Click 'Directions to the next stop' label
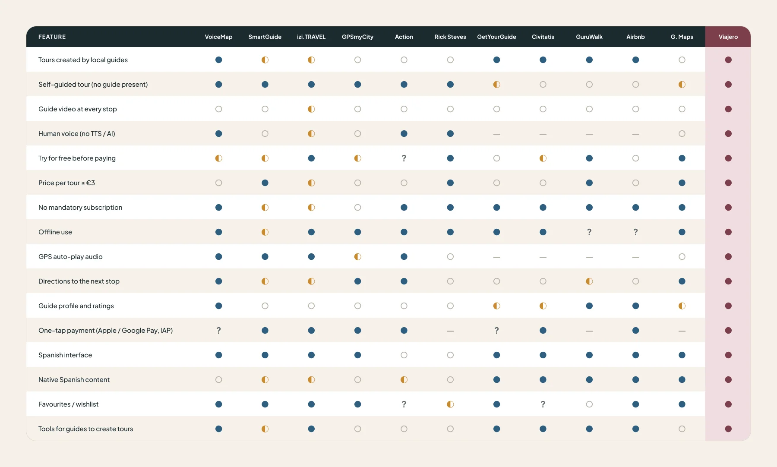 79,281
